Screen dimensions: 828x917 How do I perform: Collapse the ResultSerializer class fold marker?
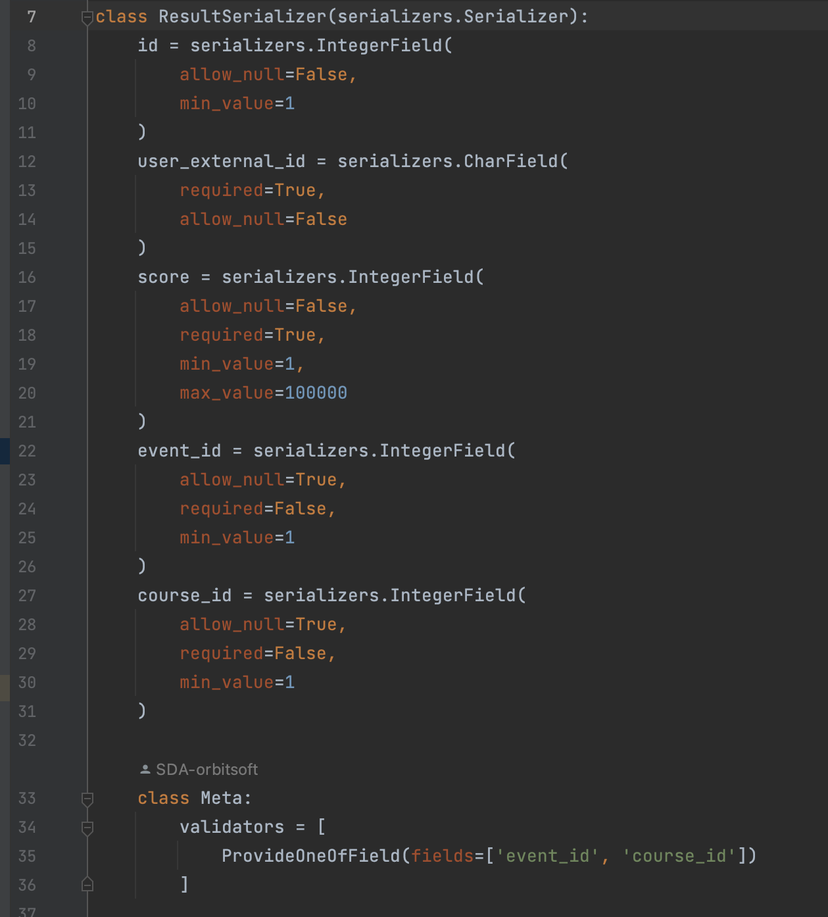87,18
